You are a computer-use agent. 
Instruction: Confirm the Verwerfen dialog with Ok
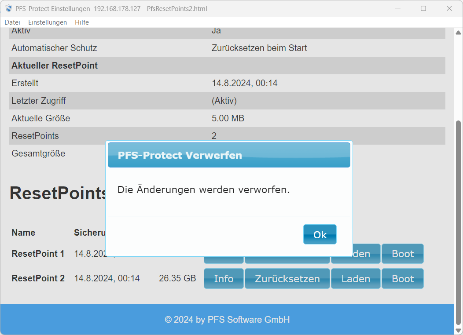point(320,234)
